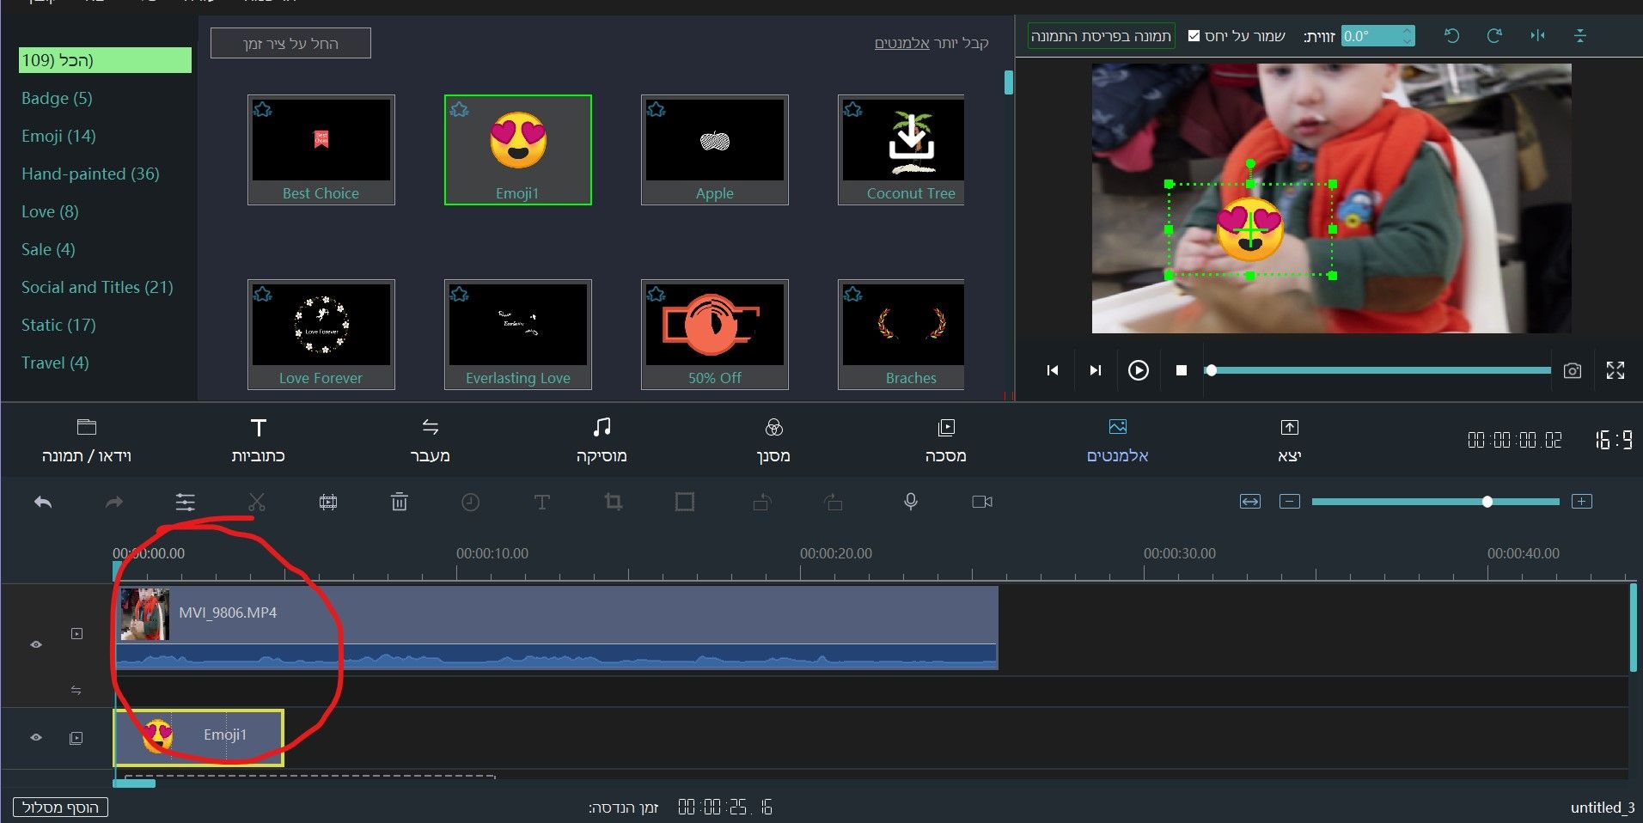Image resolution: width=1643 pixels, height=823 pixels.
Task: Flip the element horizontally
Action: [1537, 36]
